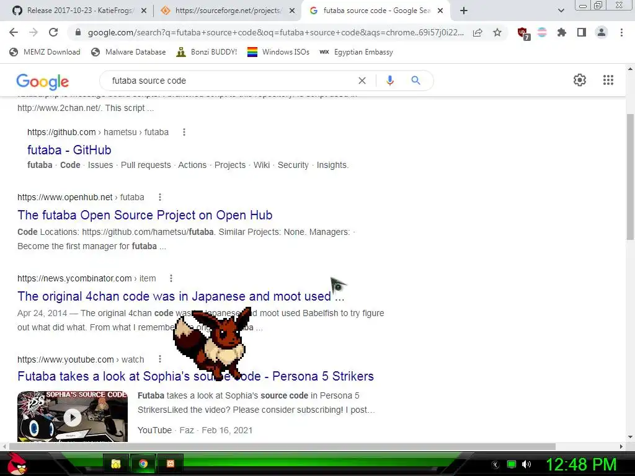Toggle the Chrome side panel
The height and width of the screenshot is (476, 635).
tap(582, 32)
